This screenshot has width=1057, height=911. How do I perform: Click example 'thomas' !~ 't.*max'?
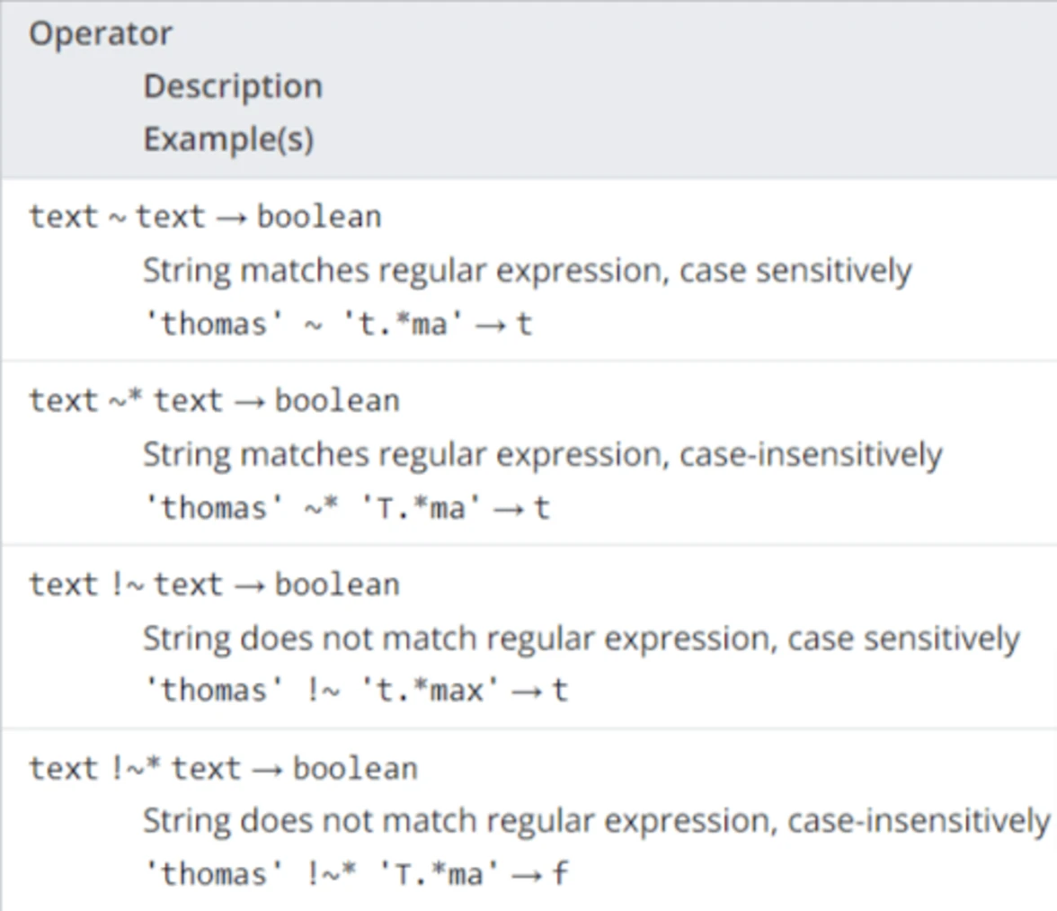click(322, 691)
